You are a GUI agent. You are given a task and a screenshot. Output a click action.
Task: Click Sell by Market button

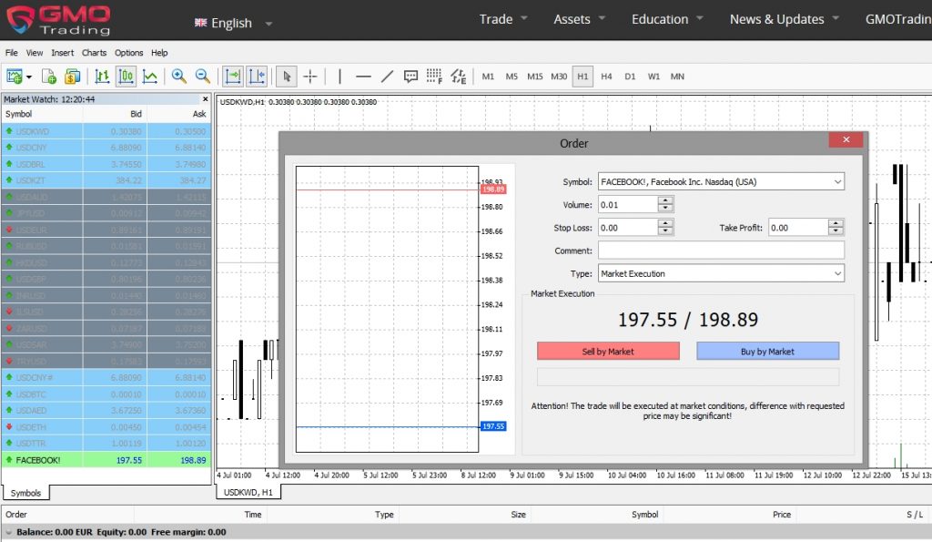coord(608,352)
